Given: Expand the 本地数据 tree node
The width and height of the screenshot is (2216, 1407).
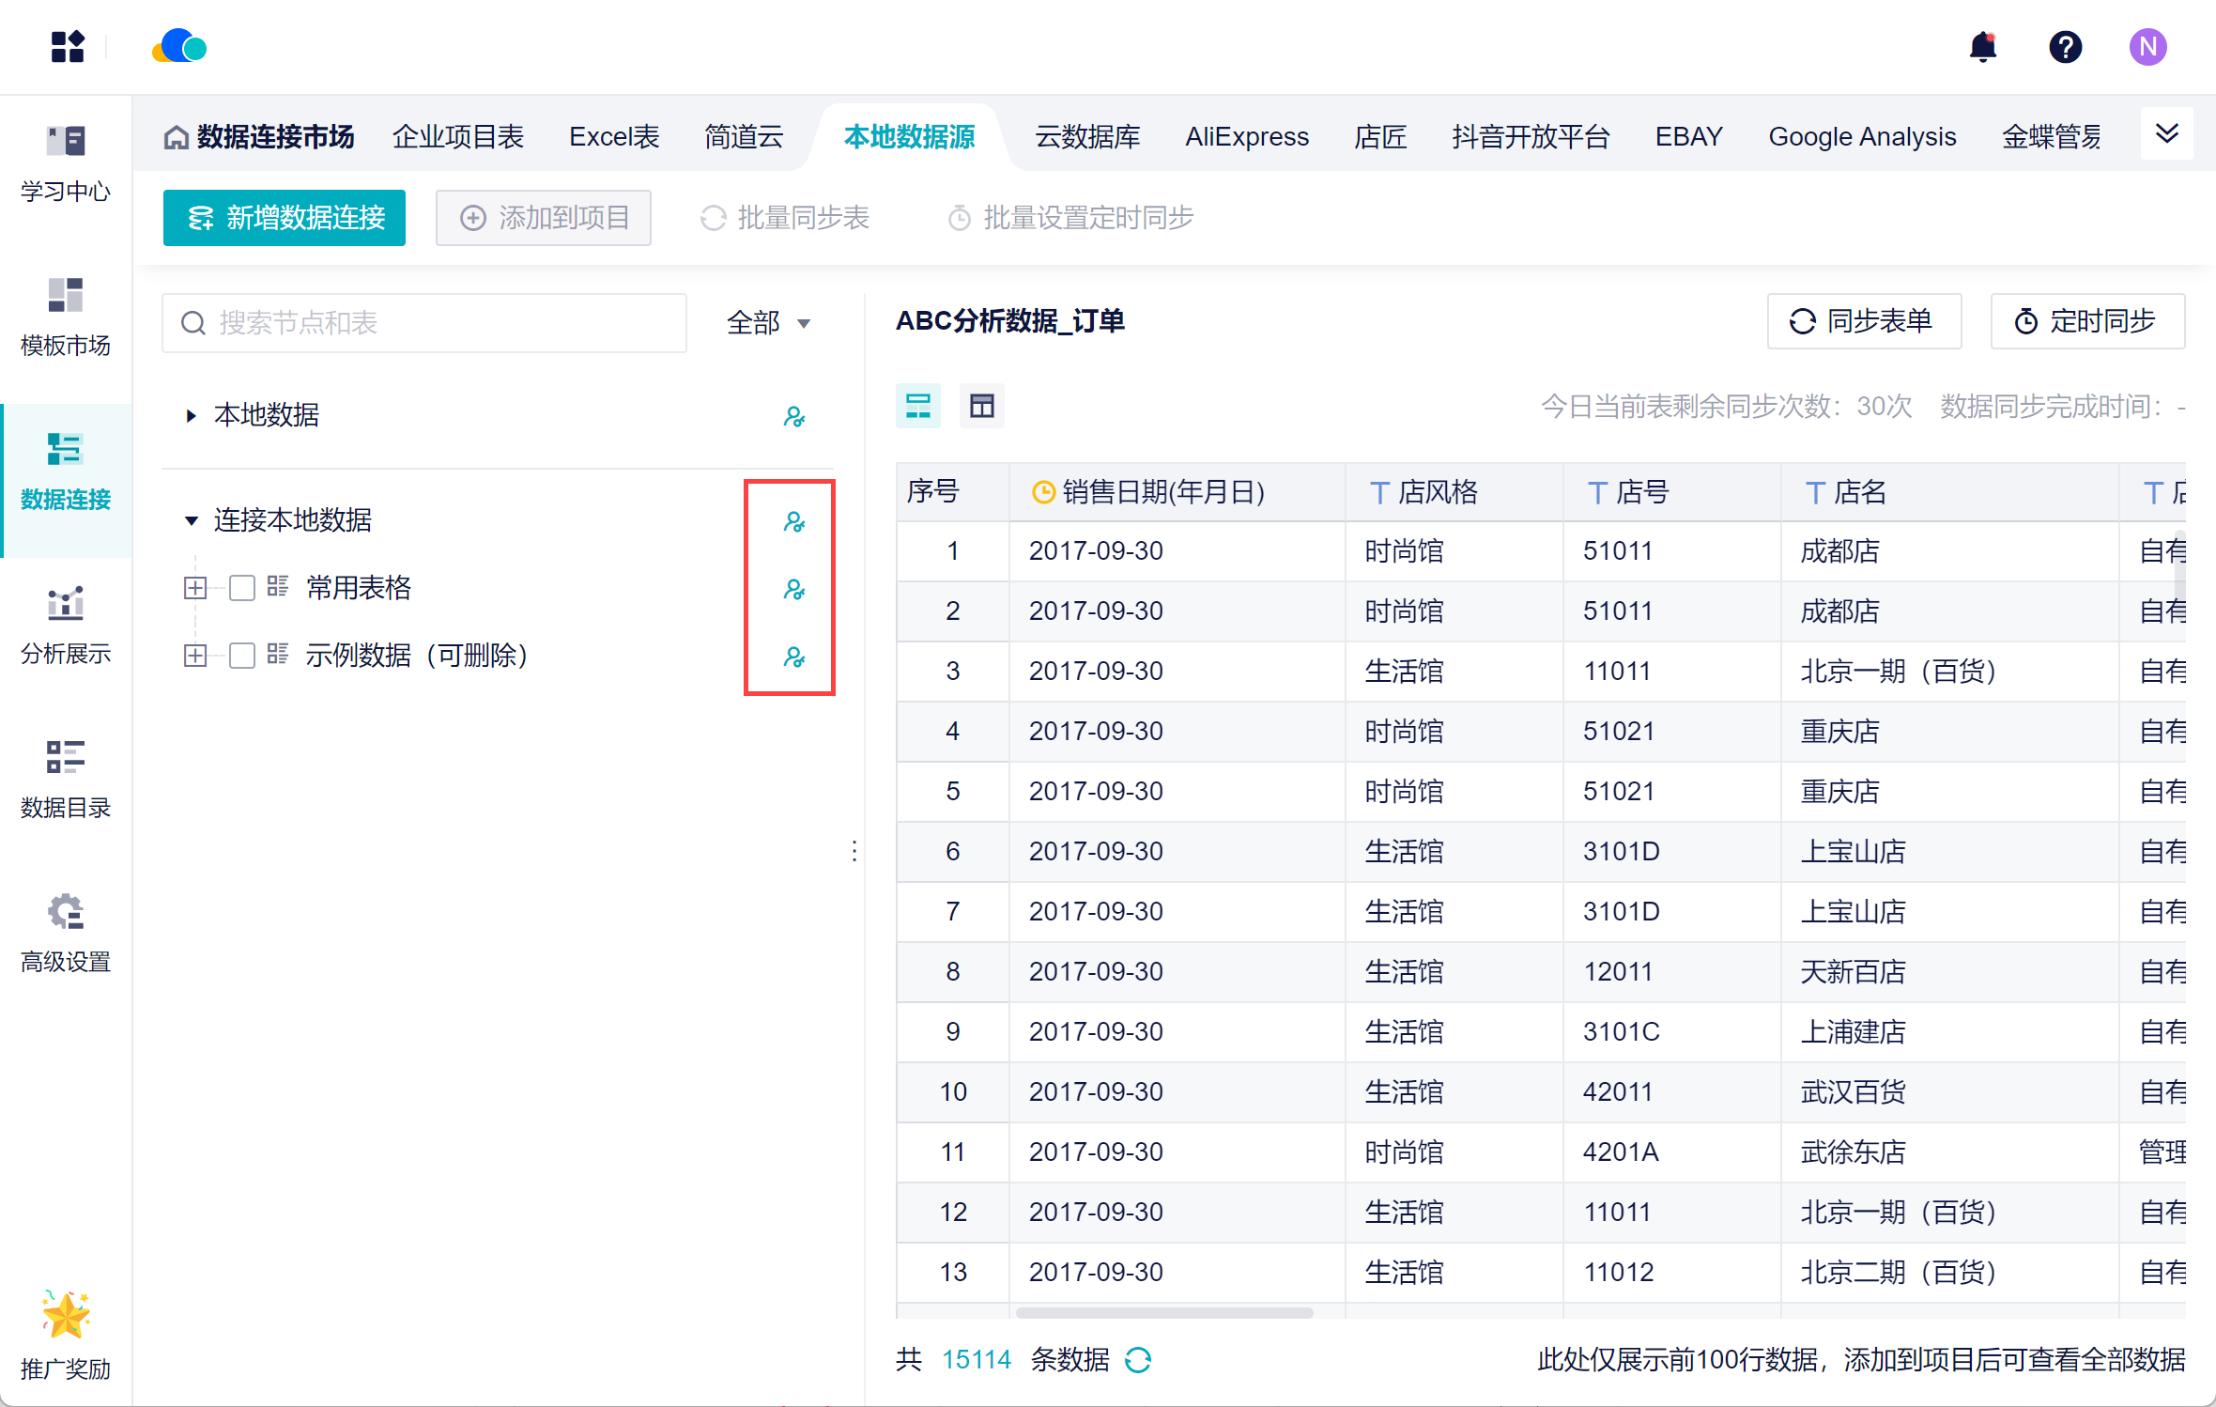Looking at the screenshot, I should click(192, 415).
